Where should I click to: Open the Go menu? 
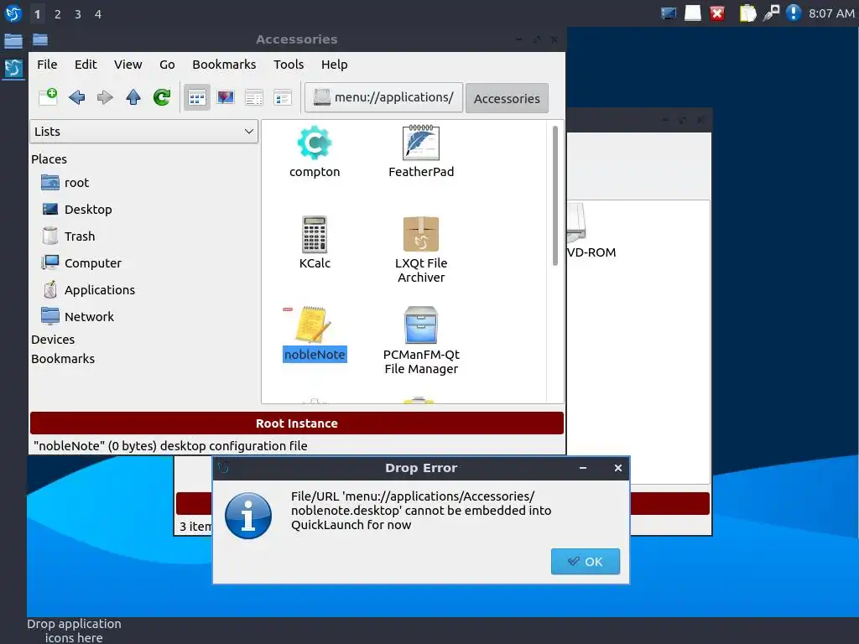click(x=167, y=65)
